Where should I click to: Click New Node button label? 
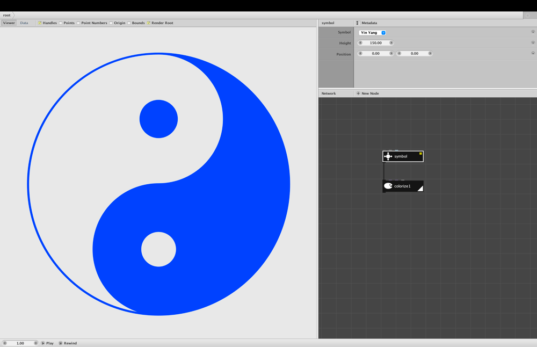(x=370, y=93)
